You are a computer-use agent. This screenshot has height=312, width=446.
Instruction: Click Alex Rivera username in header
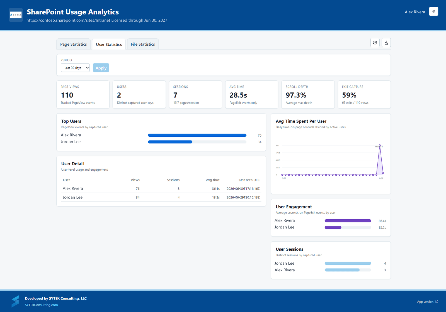[x=415, y=12]
